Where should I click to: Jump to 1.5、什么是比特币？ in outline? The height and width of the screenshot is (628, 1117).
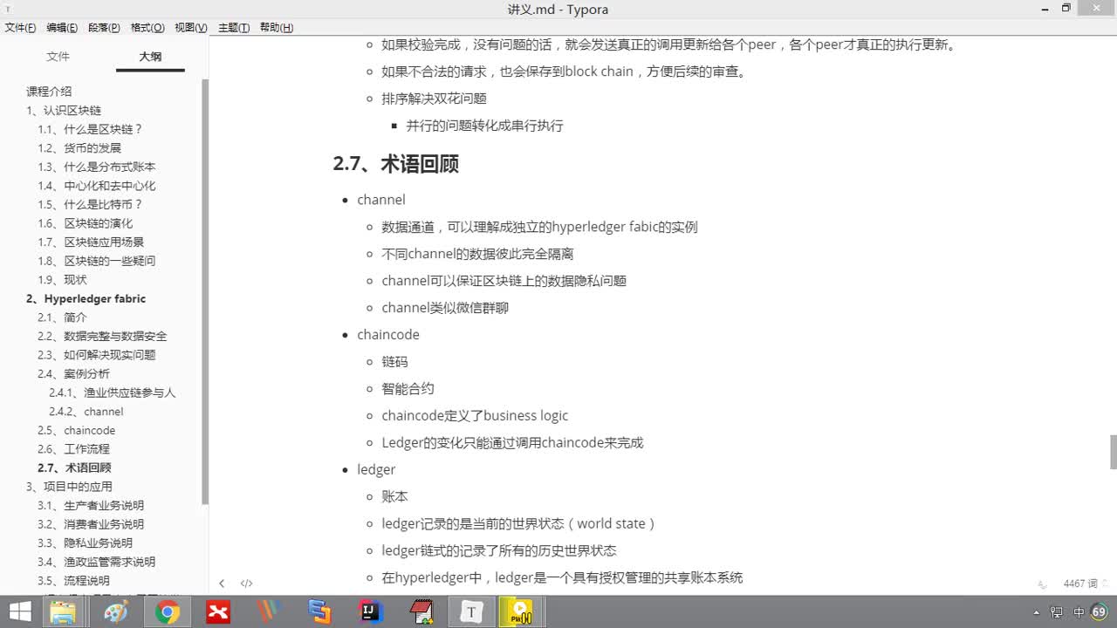(x=90, y=205)
